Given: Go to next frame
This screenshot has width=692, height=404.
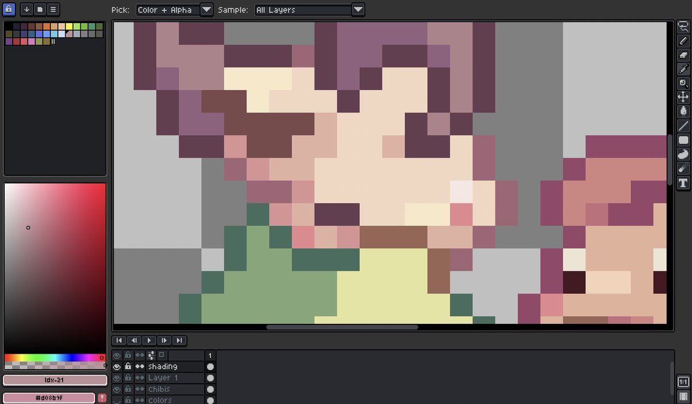Looking at the screenshot, I should click(x=164, y=341).
